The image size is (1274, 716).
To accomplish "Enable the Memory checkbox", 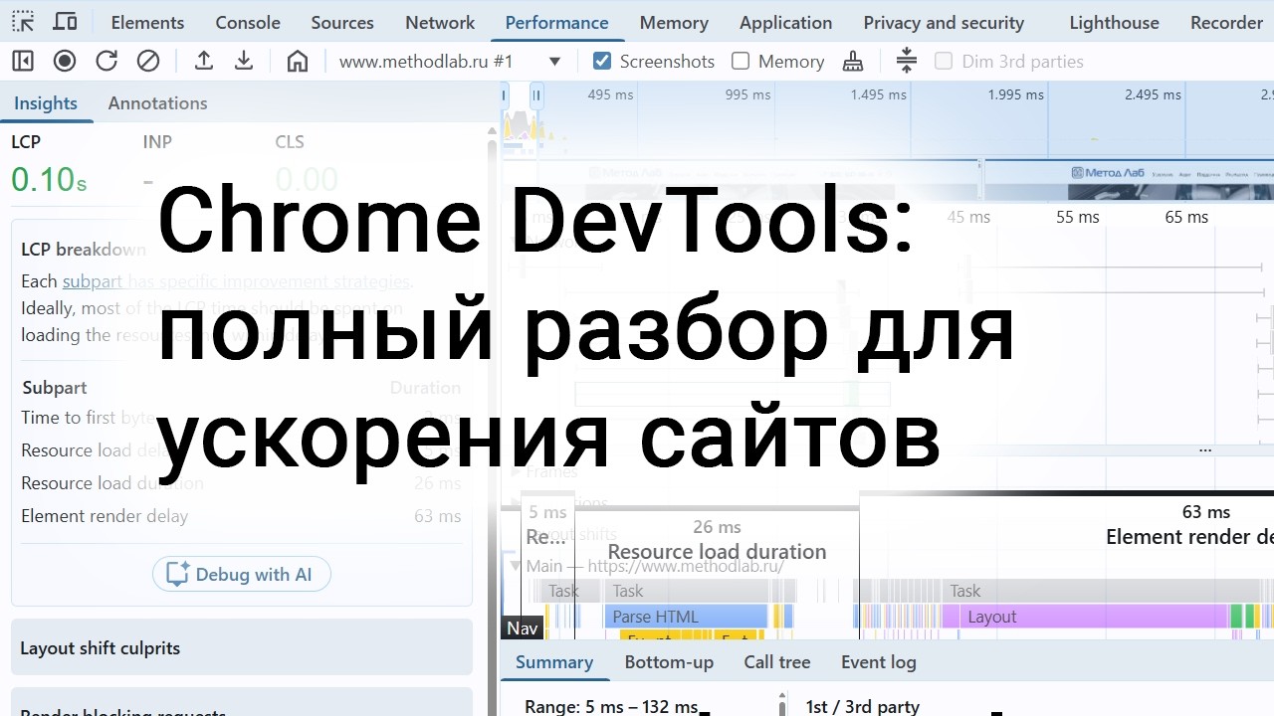I will [741, 61].
